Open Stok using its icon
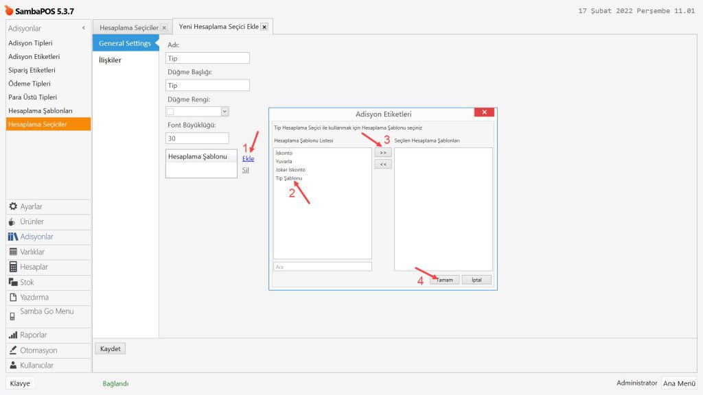 (13, 282)
